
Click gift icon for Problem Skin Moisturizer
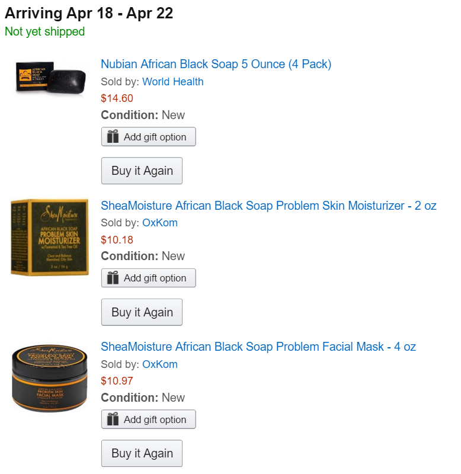click(113, 278)
